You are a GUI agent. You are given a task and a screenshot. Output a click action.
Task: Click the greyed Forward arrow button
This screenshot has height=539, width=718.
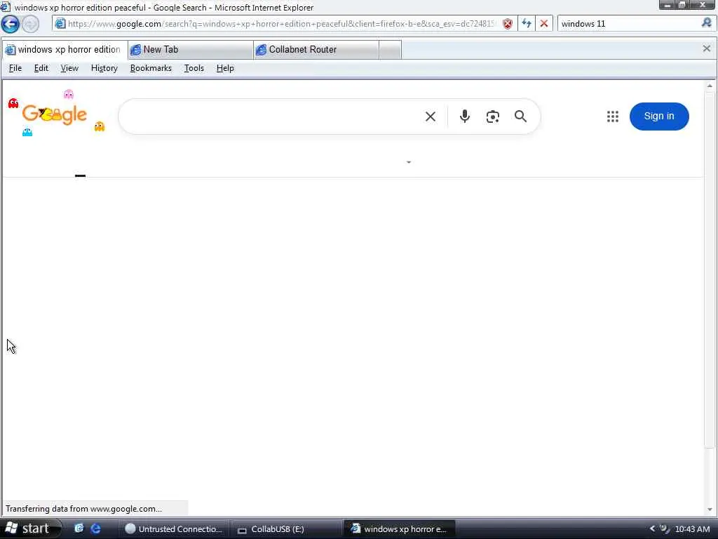30,24
